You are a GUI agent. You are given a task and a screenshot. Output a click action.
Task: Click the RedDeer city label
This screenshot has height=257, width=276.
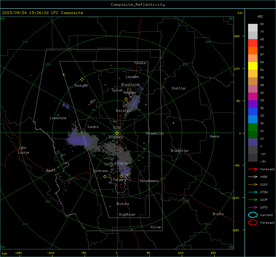click(130, 93)
